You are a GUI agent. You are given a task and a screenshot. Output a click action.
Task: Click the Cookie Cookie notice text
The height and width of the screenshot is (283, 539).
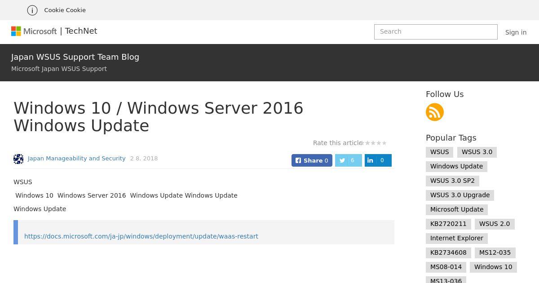[x=65, y=10]
